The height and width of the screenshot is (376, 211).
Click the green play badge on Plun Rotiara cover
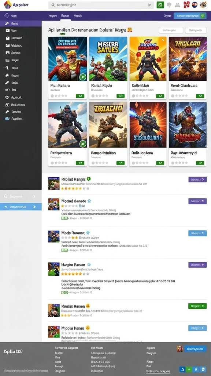(x=82, y=77)
